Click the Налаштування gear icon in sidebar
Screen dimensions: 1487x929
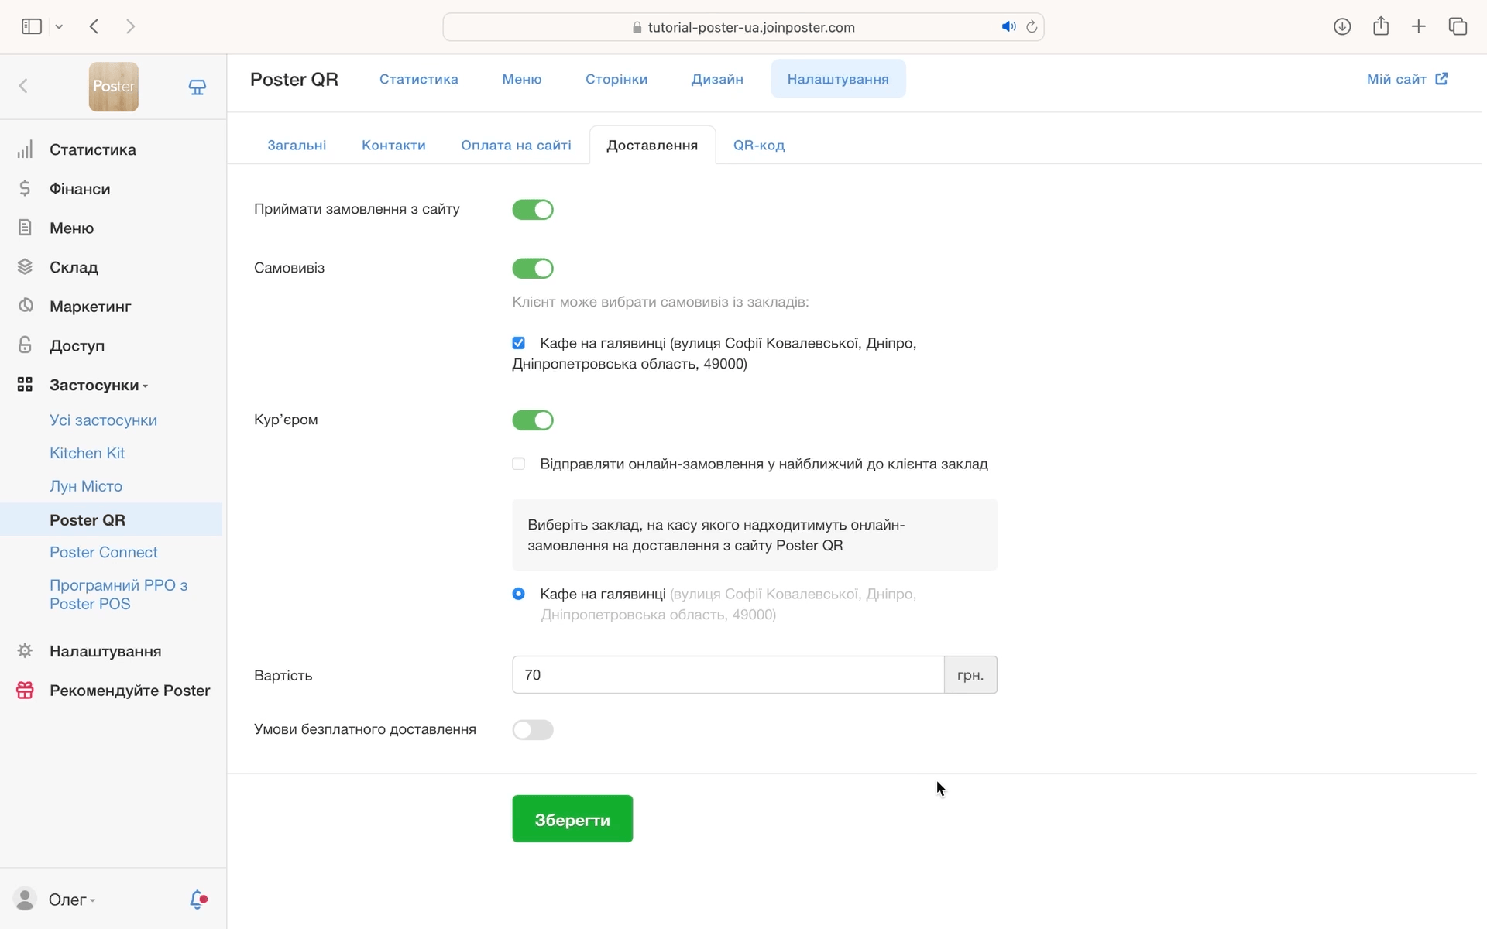pos(25,651)
